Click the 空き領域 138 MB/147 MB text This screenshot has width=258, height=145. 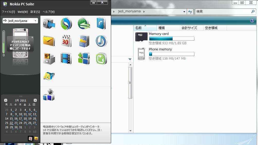click(167, 59)
